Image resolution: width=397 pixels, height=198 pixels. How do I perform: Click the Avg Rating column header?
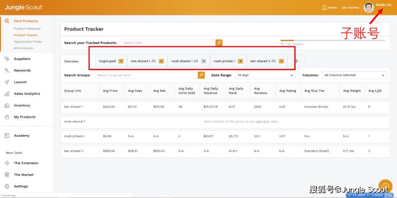[287, 91]
